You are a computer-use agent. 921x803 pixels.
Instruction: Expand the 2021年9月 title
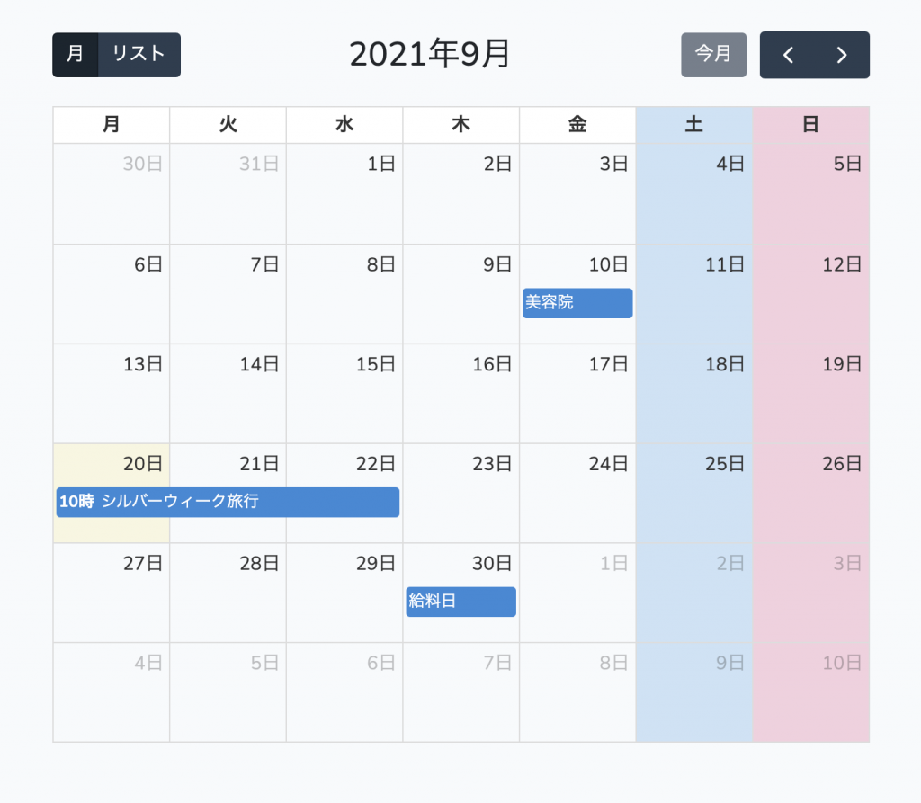click(x=430, y=54)
